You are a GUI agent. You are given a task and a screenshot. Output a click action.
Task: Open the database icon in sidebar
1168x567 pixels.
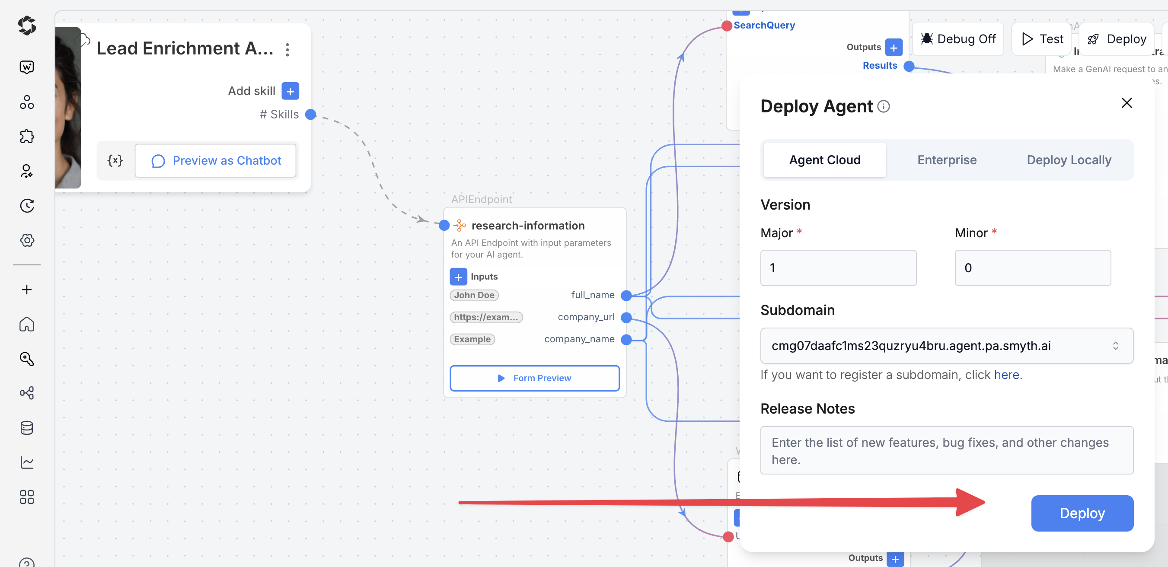(x=27, y=427)
